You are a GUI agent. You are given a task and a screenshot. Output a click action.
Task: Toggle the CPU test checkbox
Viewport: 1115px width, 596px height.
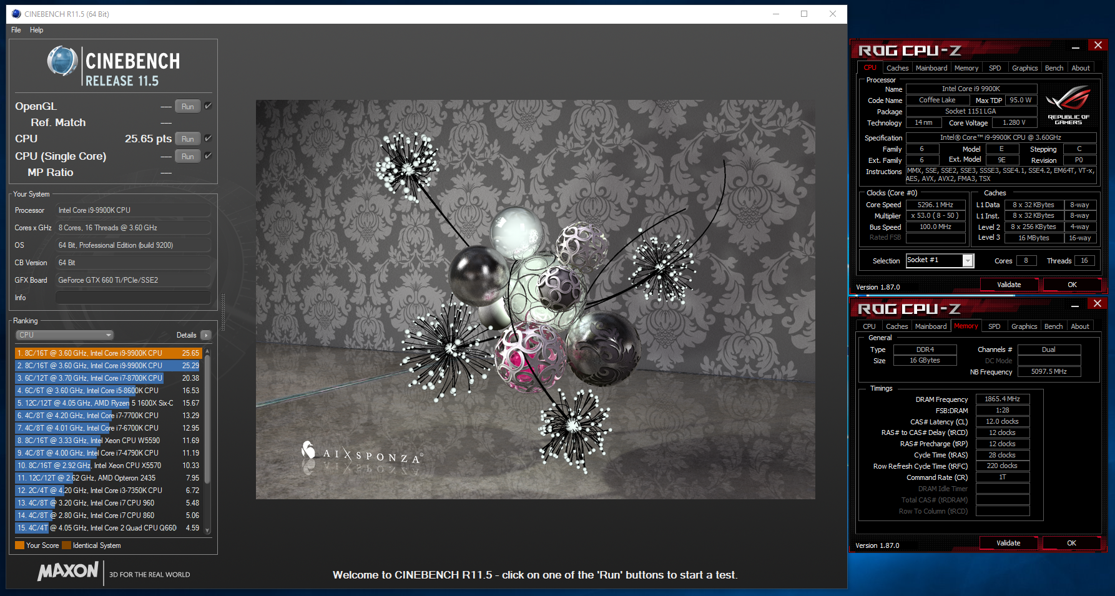[209, 139]
